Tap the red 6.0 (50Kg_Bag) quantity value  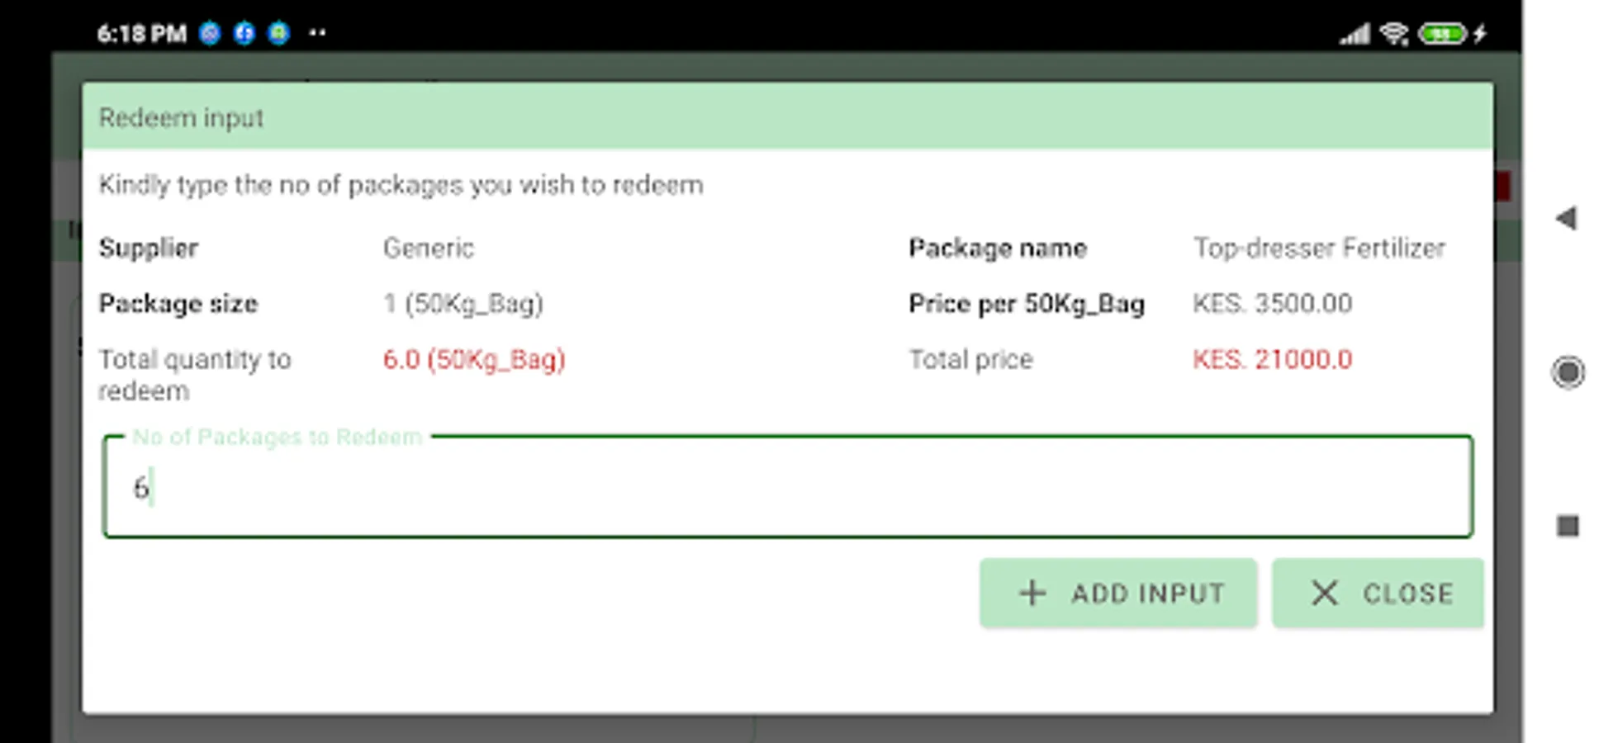point(474,360)
